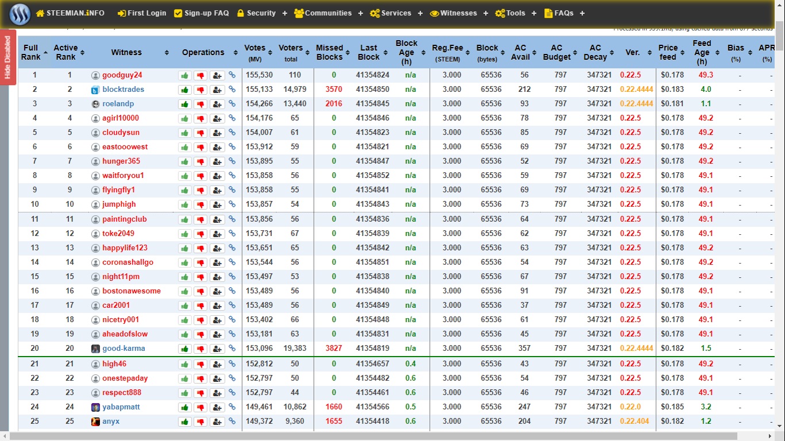Open link icon for agirl10000 row
Screen dimensions: 785x441
232,118
